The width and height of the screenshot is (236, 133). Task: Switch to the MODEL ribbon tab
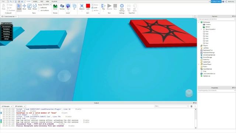tap(35, 1)
